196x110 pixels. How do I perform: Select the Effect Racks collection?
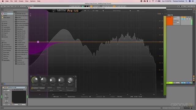coord(7,18)
